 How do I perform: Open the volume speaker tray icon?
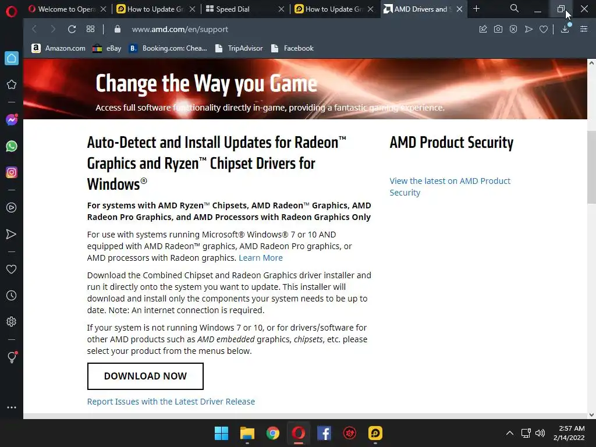tap(540, 433)
